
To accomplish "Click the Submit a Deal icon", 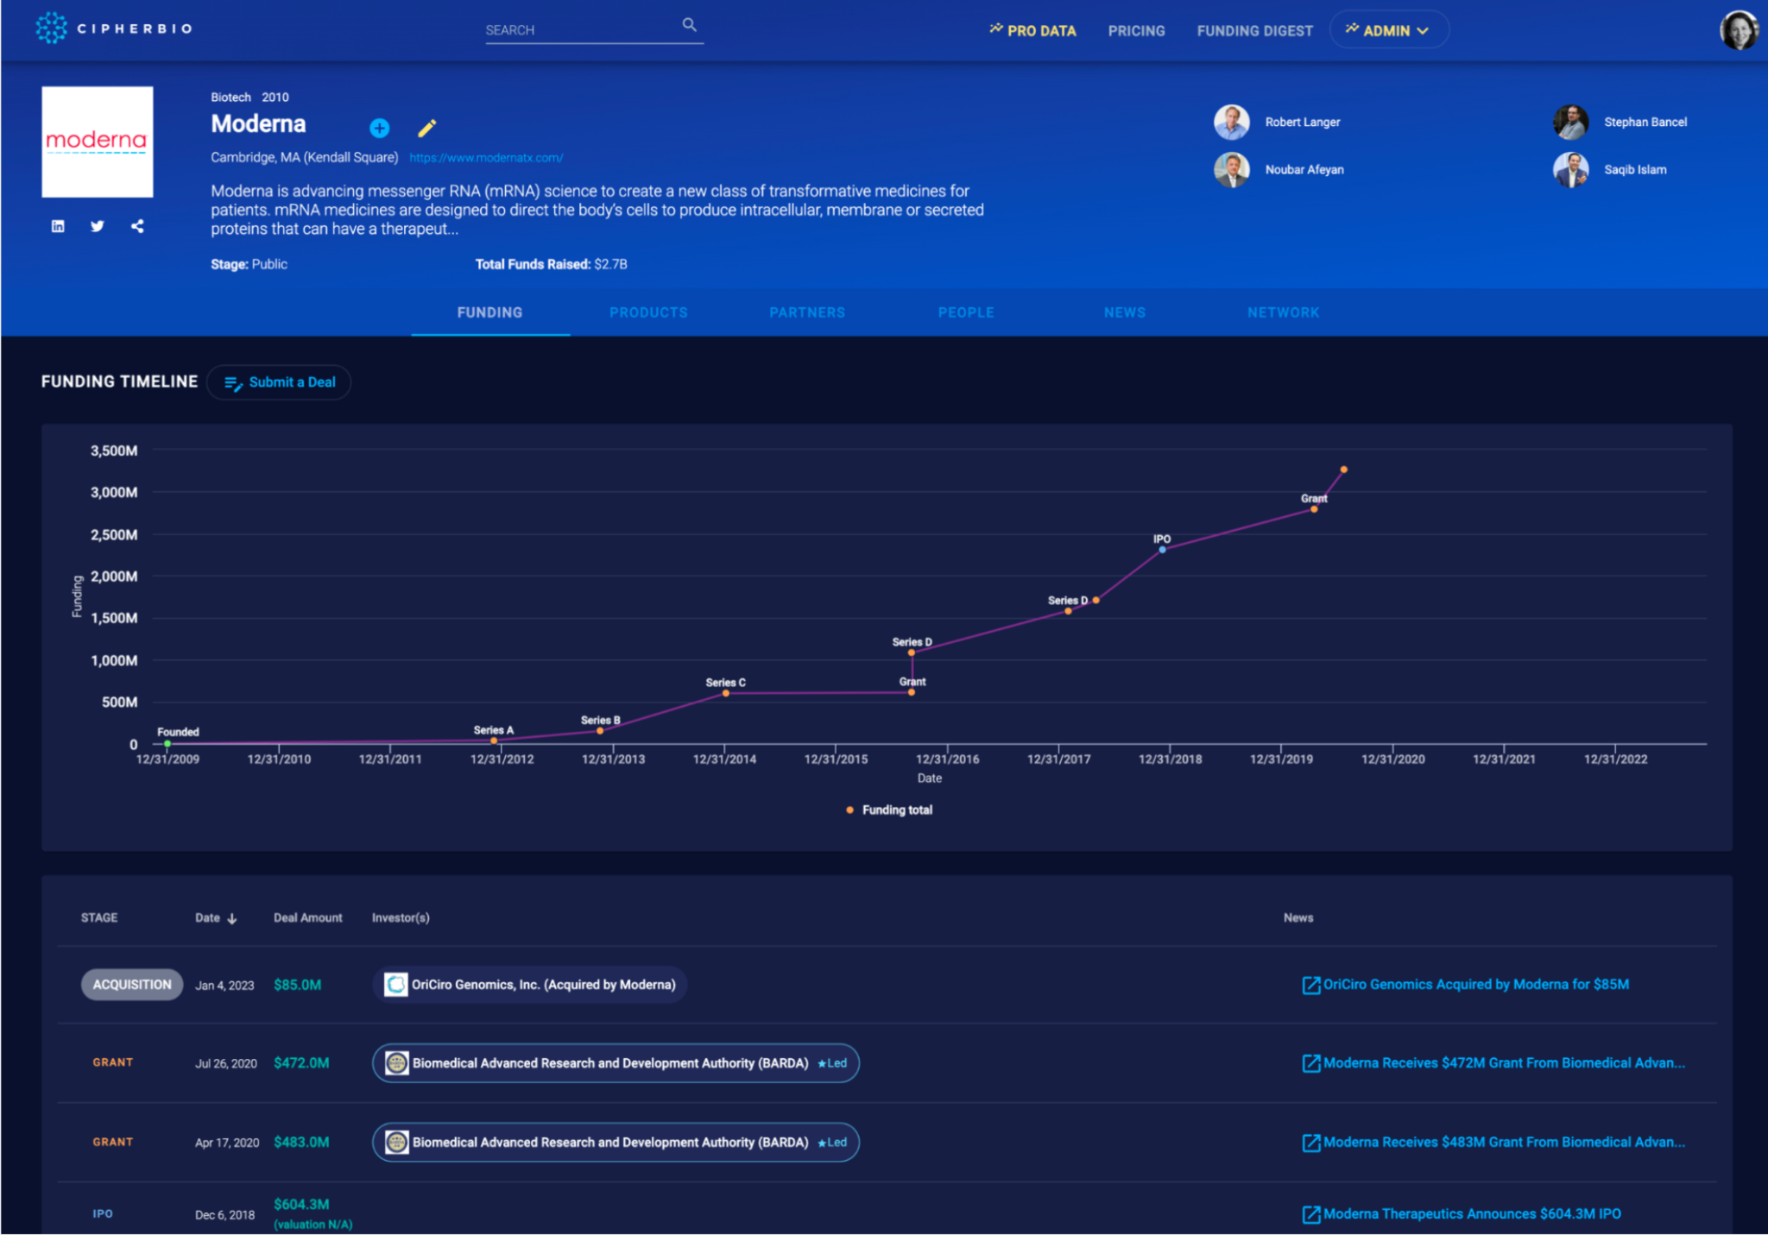I will (x=233, y=383).
